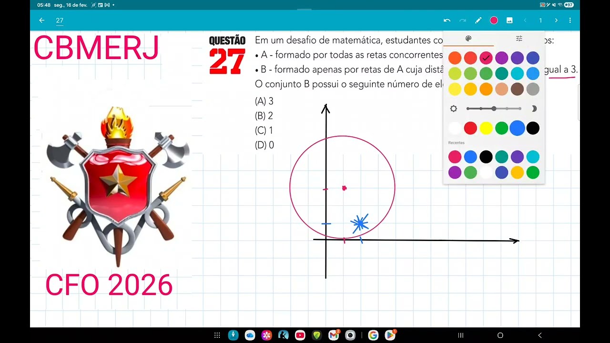
Task: Click answer option (A) 3
Action: 264,101
